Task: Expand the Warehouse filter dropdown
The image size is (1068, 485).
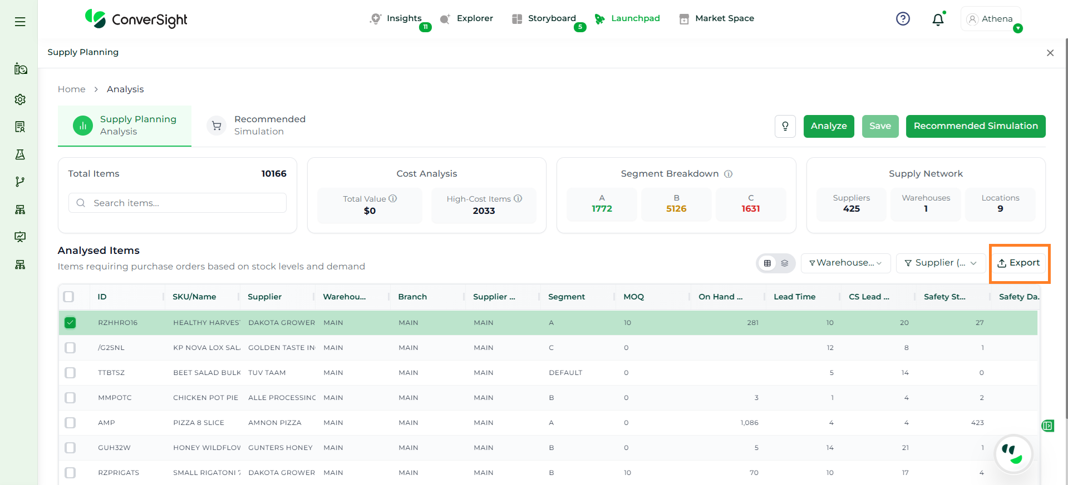Action: (x=845, y=263)
